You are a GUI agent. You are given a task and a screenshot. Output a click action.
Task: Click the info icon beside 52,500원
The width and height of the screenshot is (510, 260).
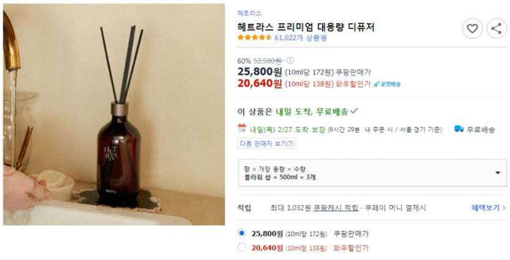tap(290, 61)
